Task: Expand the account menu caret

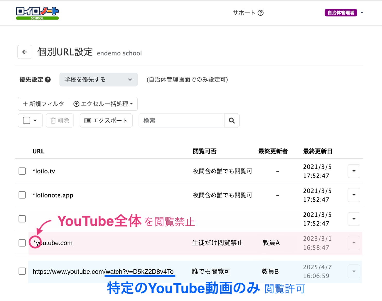Action: click(362, 13)
